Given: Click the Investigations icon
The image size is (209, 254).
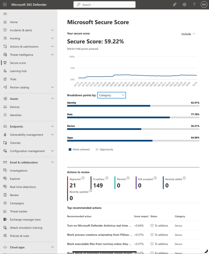Looking at the screenshot, I should pyautogui.click(x=5, y=170).
